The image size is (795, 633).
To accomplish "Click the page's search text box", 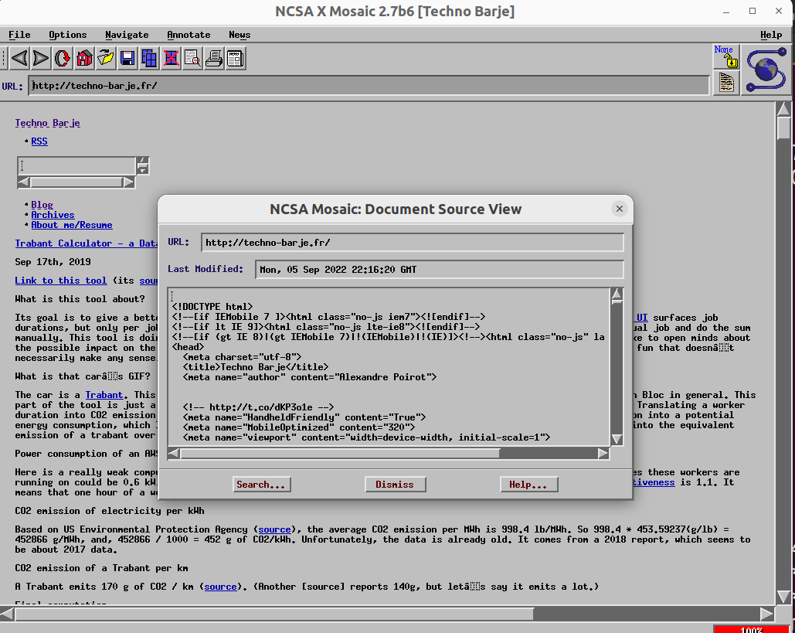I will point(76,166).
